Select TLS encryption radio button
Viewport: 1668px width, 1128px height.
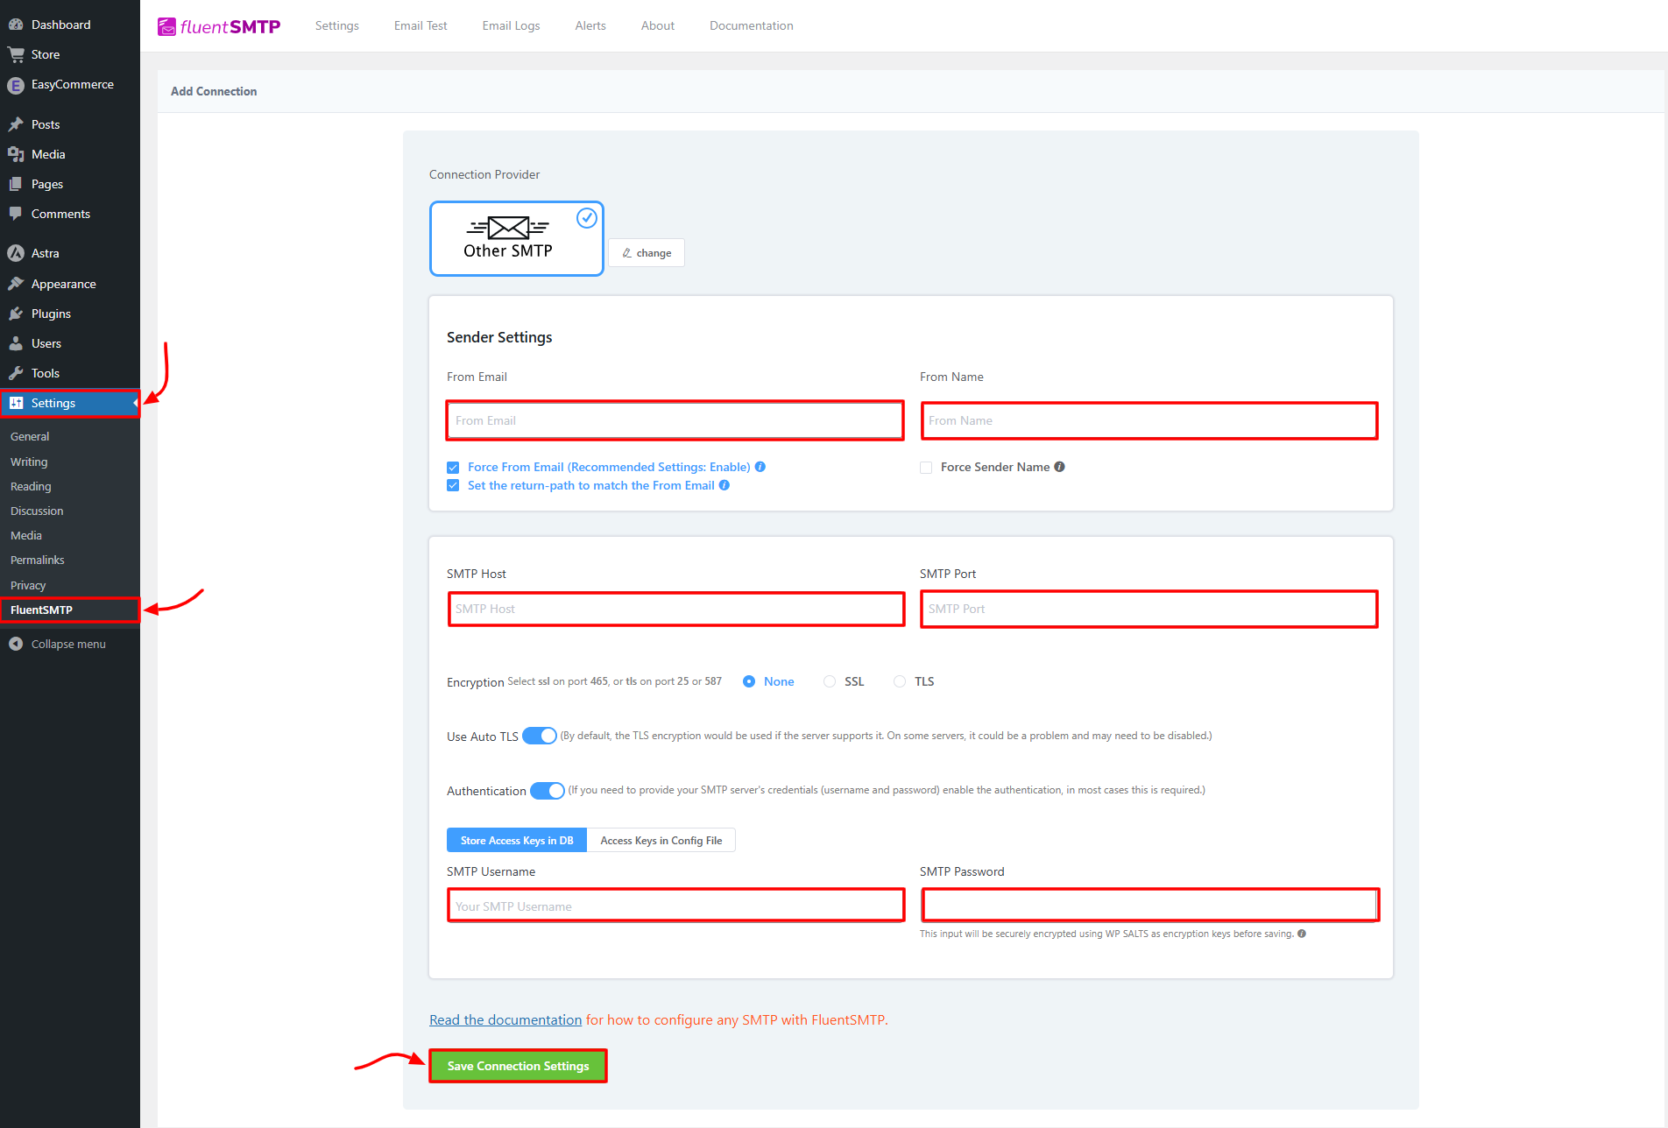pos(900,681)
